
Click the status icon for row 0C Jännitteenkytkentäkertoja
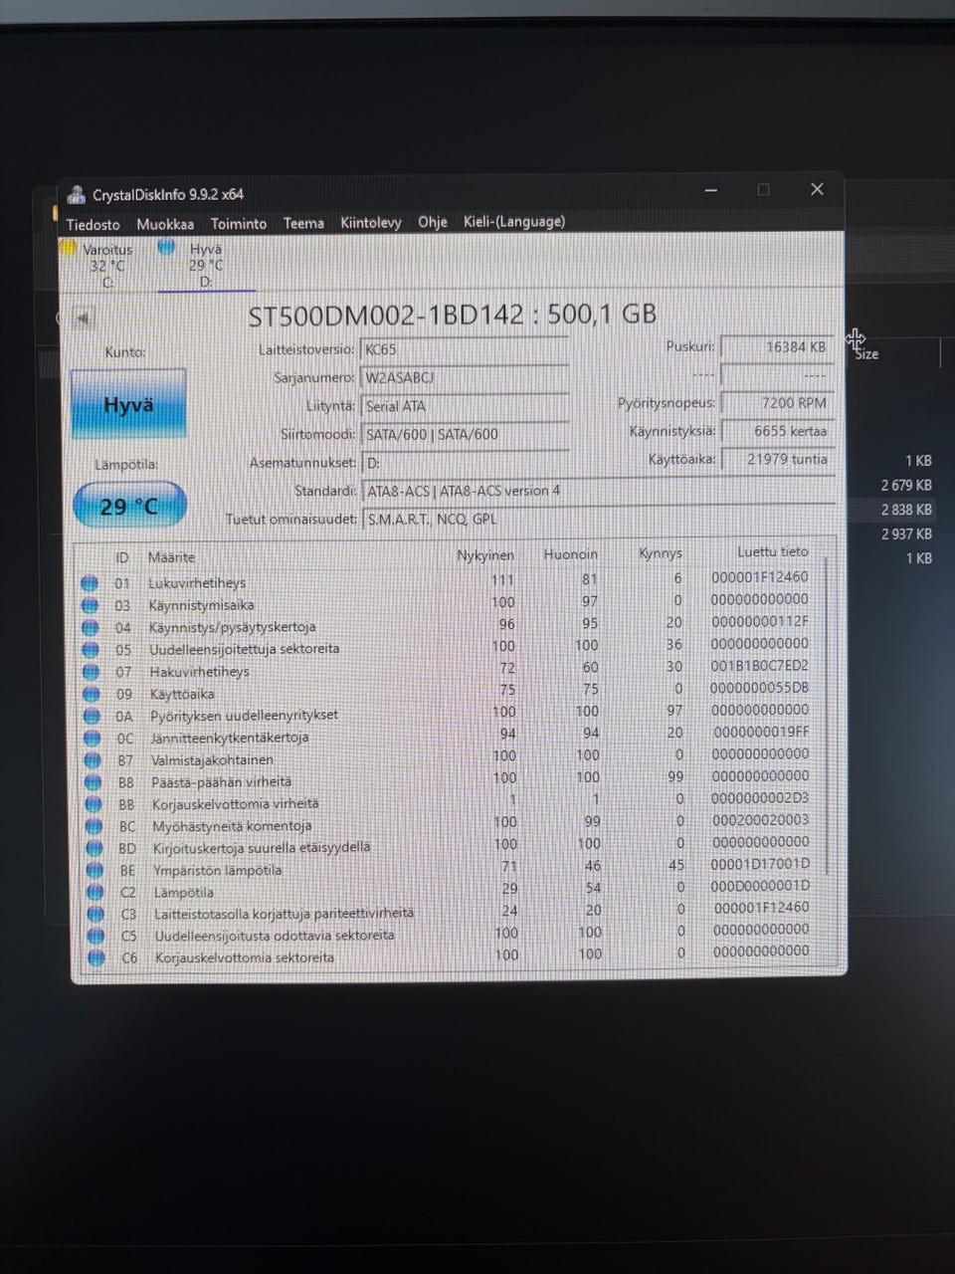coord(93,739)
